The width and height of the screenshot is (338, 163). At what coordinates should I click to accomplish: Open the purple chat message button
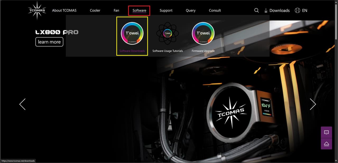coord(326,132)
